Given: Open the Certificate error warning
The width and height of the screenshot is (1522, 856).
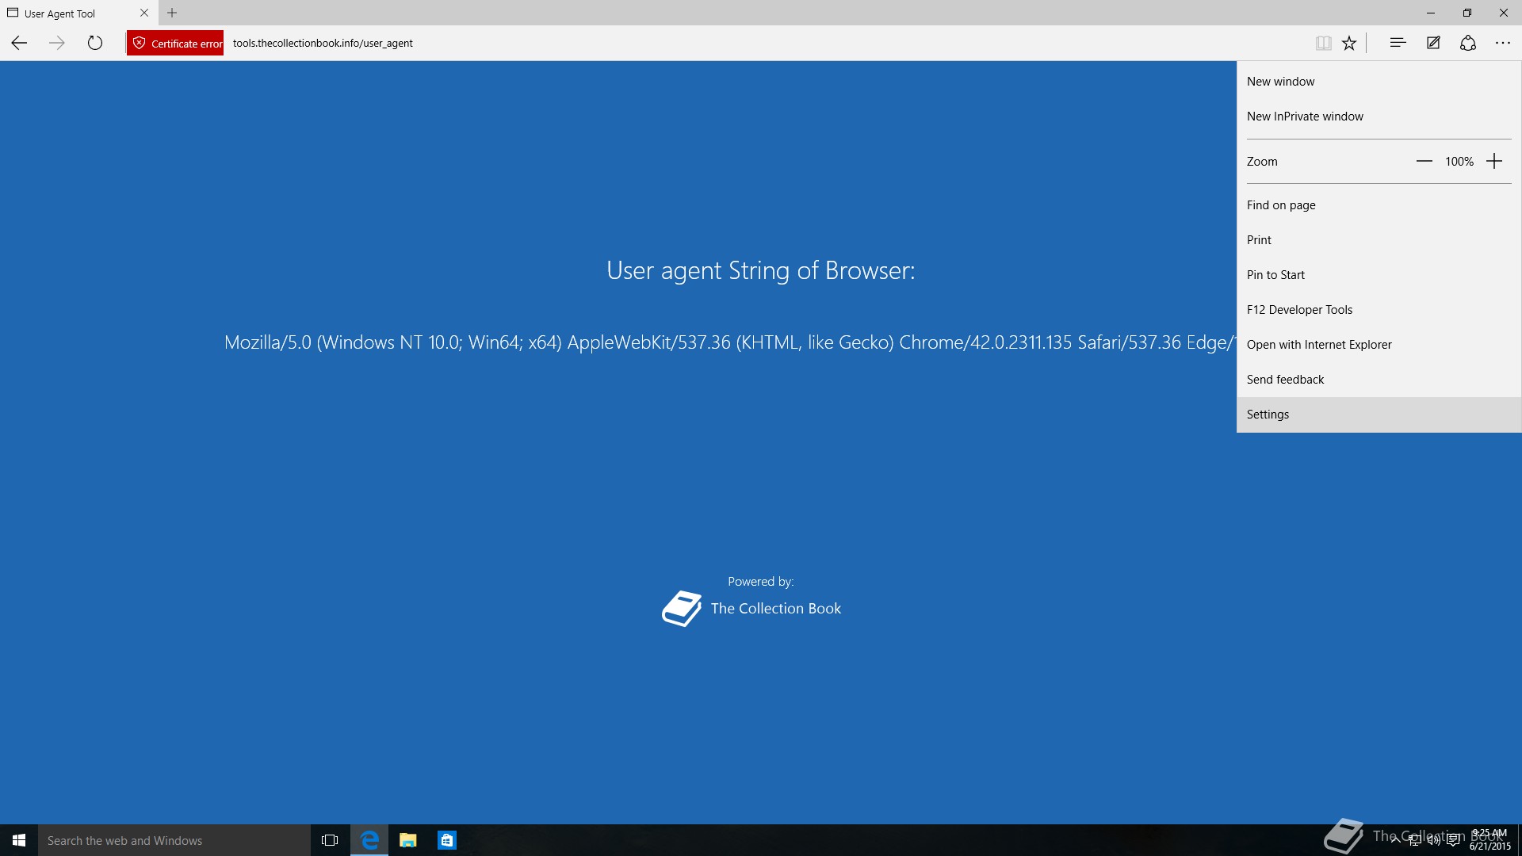Looking at the screenshot, I should pos(175,43).
